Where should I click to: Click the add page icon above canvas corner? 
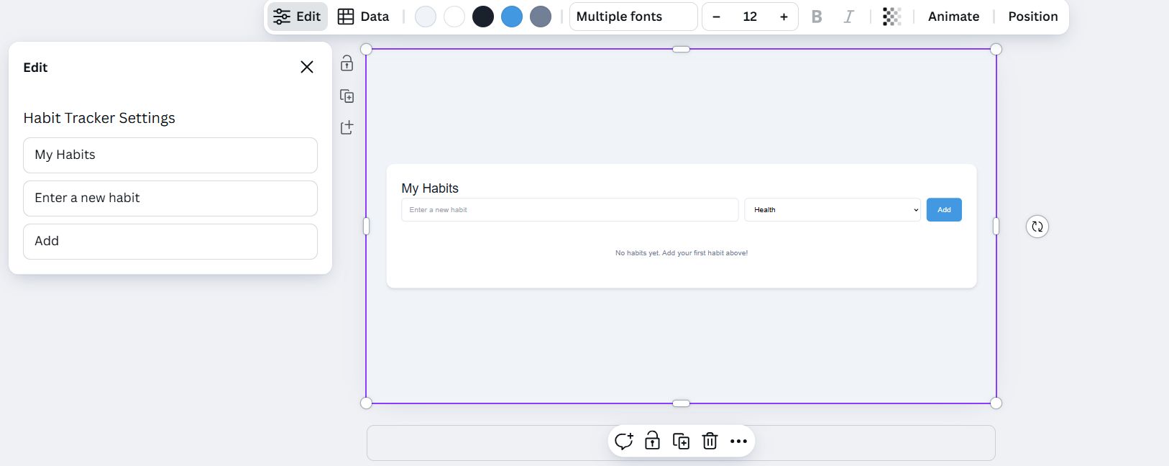tap(347, 128)
